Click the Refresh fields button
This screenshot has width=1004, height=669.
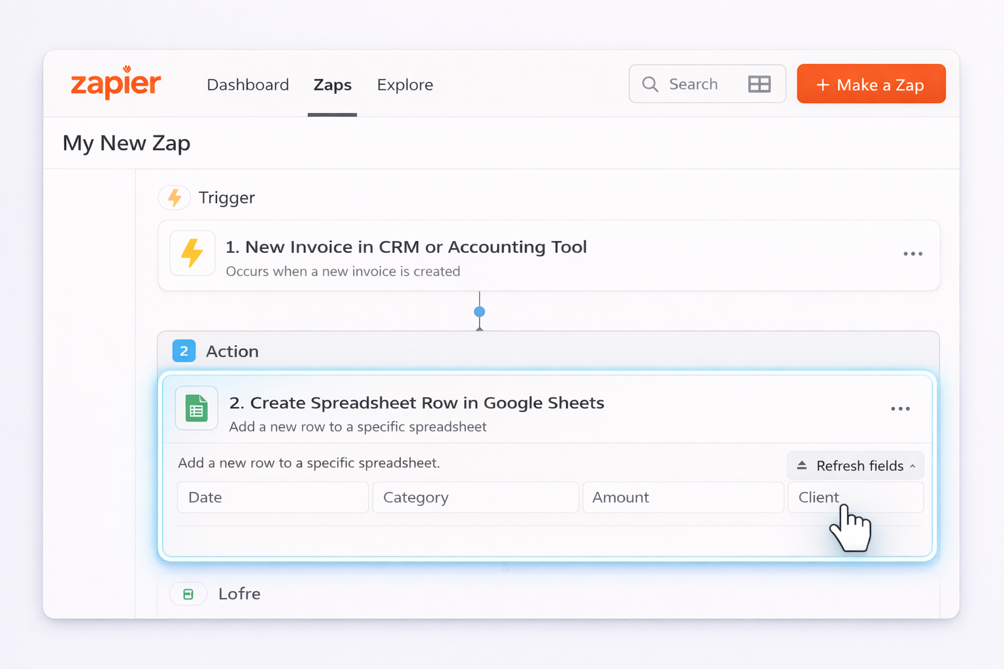(x=855, y=466)
